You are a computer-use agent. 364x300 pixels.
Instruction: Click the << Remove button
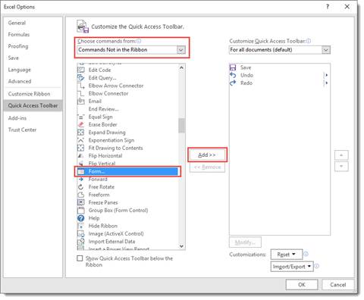tap(207, 167)
